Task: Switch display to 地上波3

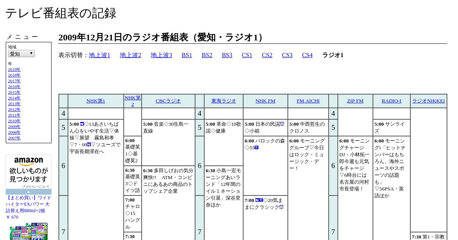Action: [x=161, y=55]
